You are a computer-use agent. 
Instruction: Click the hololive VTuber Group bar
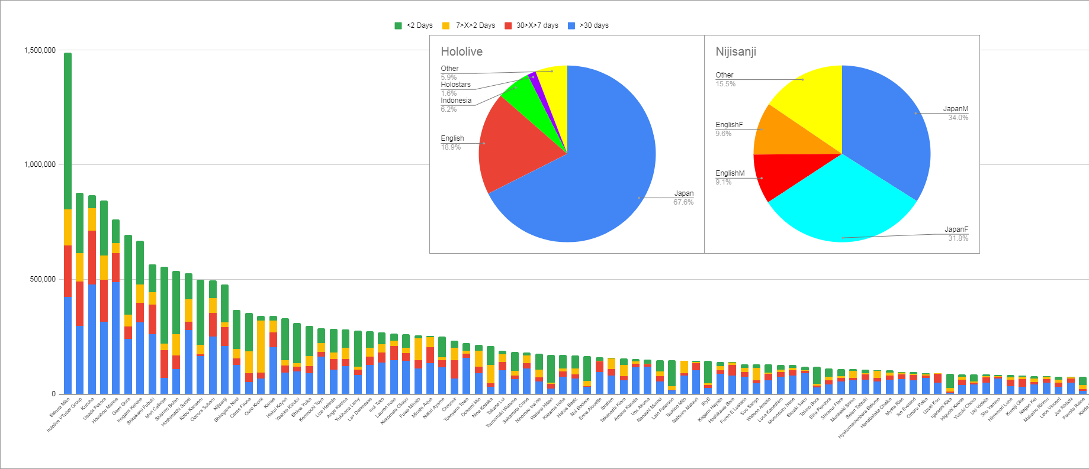click(x=79, y=293)
